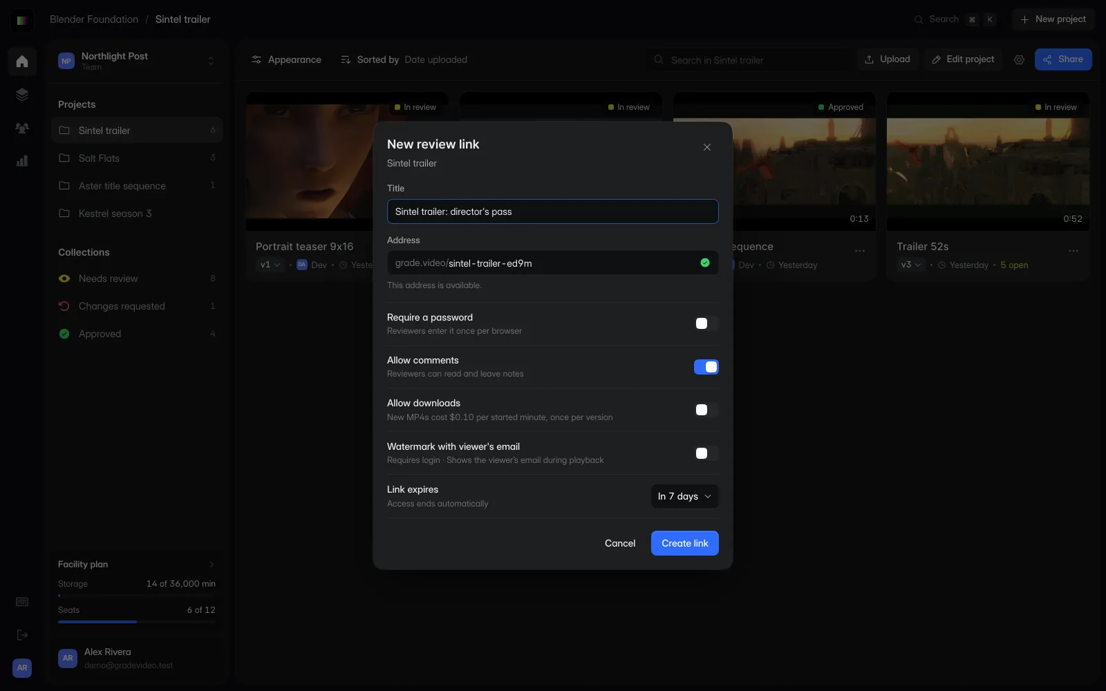Screen dimensions: 1106x691
Task: Click Cancel in the dialog
Action: [x=620, y=543]
